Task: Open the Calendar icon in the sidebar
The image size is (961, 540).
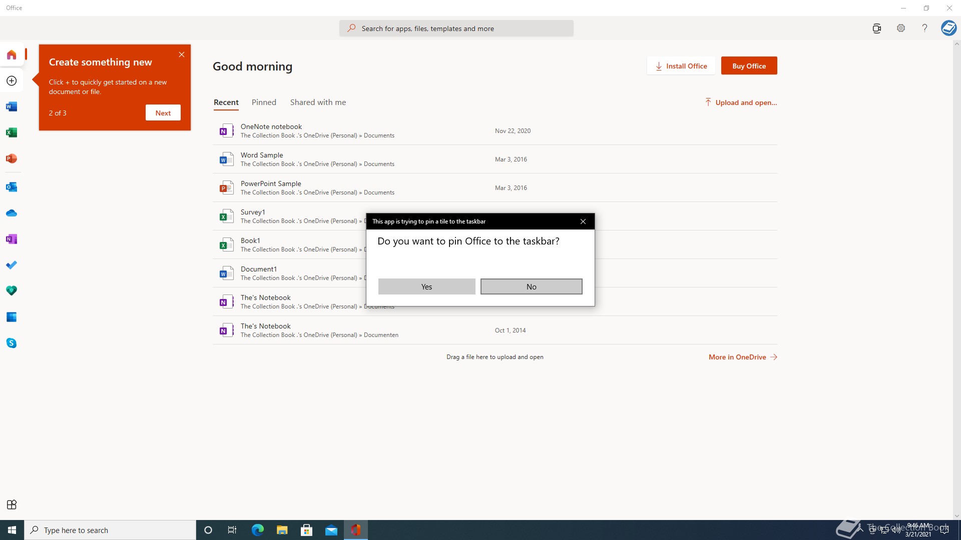Action: [12, 317]
